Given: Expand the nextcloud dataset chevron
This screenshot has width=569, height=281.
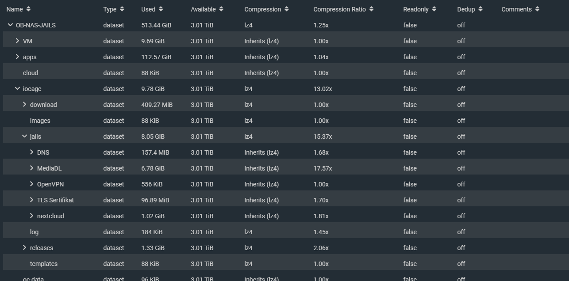Looking at the screenshot, I should tap(31, 216).
